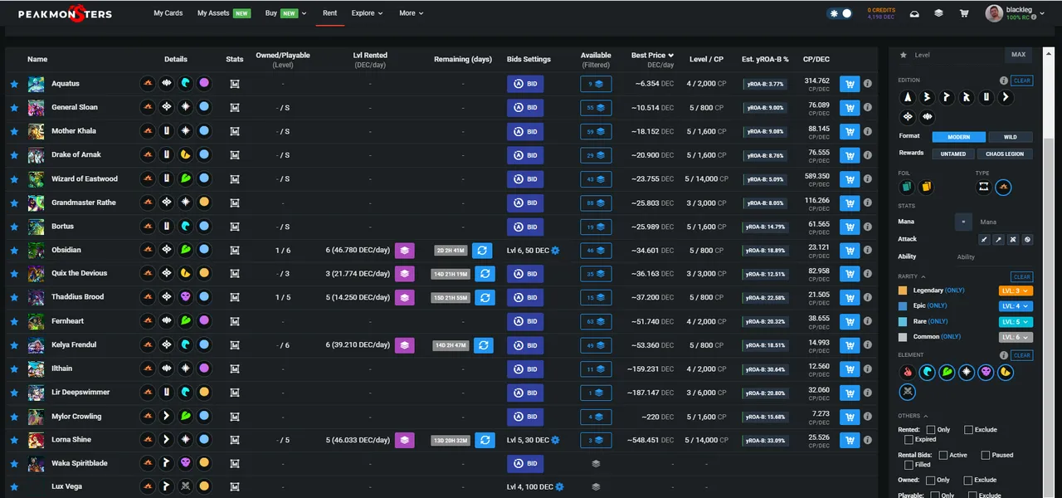Open rented stack for Kelya Frendul

[x=404, y=344]
